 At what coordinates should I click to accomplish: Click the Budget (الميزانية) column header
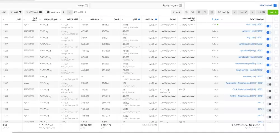tap(173, 19)
